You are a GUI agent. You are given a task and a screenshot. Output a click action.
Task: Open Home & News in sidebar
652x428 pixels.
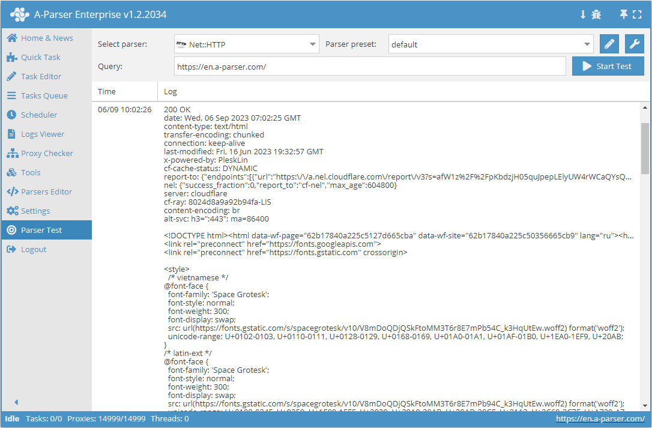pos(46,38)
